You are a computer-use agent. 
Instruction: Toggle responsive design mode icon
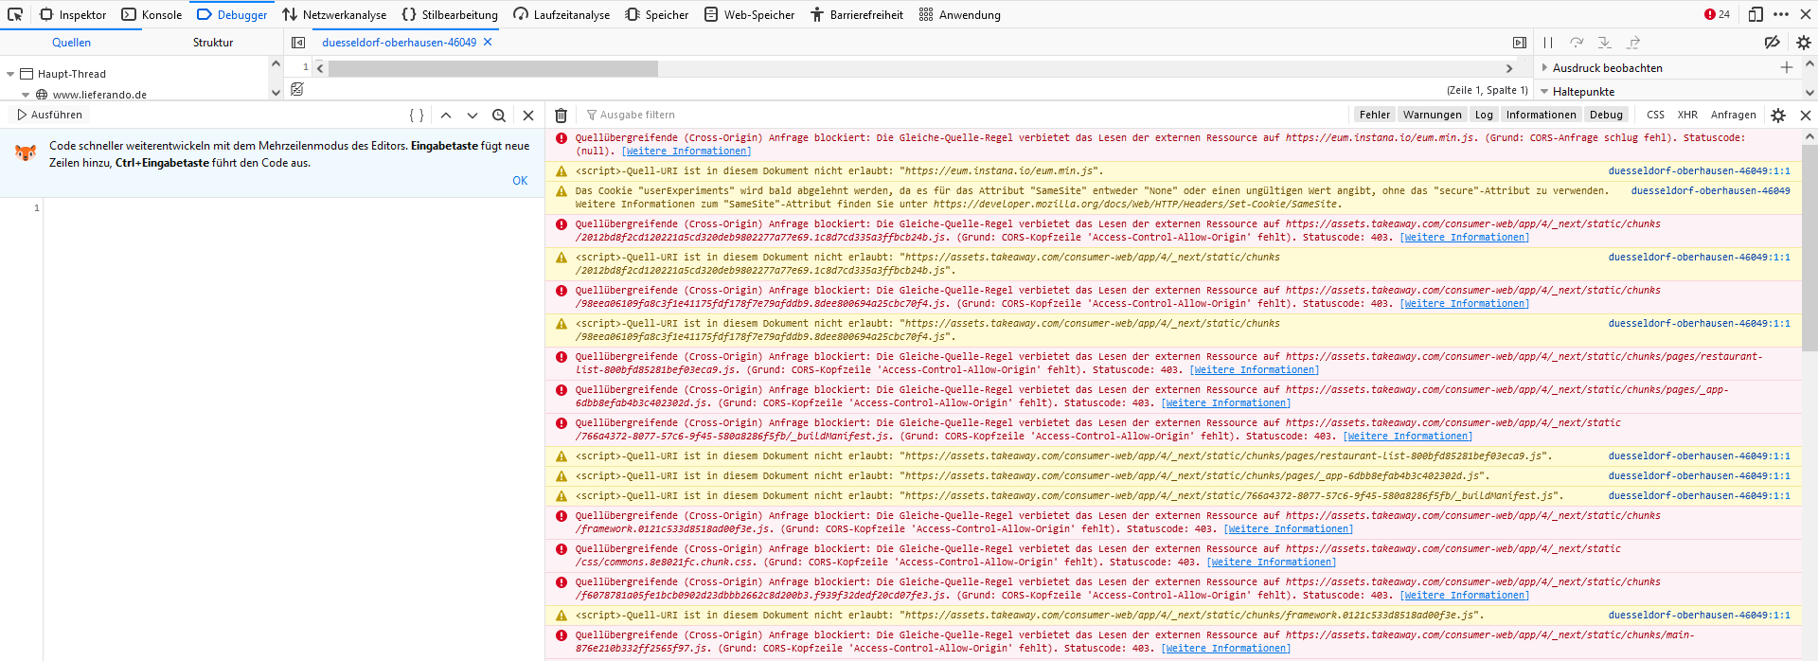coord(1756,14)
